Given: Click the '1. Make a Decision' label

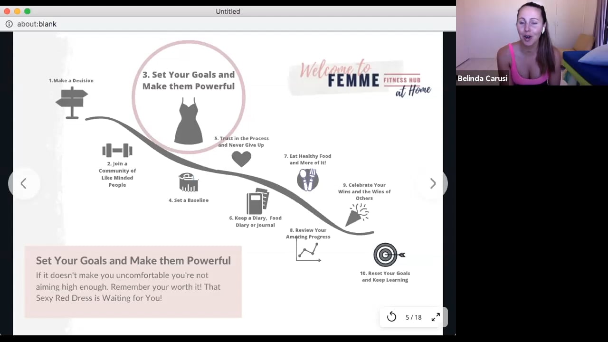Looking at the screenshot, I should click(x=71, y=81).
